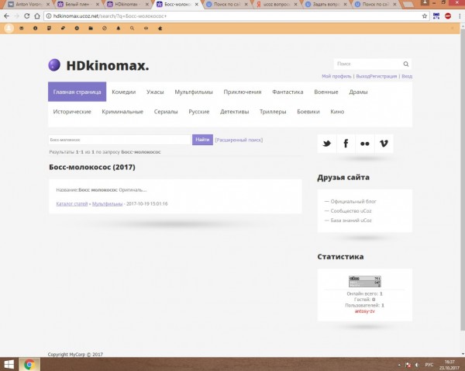Click the purple HDkinomax logo ball
This screenshot has height=371, width=465.
coord(54,65)
